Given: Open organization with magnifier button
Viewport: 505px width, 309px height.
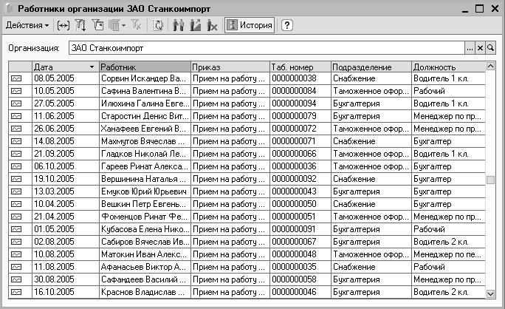Looking at the screenshot, I should pyautogui.click(x=490, y=48).
